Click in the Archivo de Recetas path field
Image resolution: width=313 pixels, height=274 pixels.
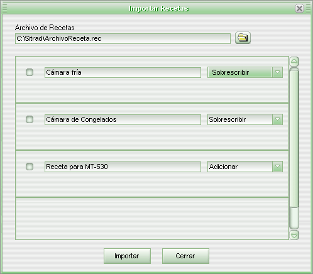123,38
